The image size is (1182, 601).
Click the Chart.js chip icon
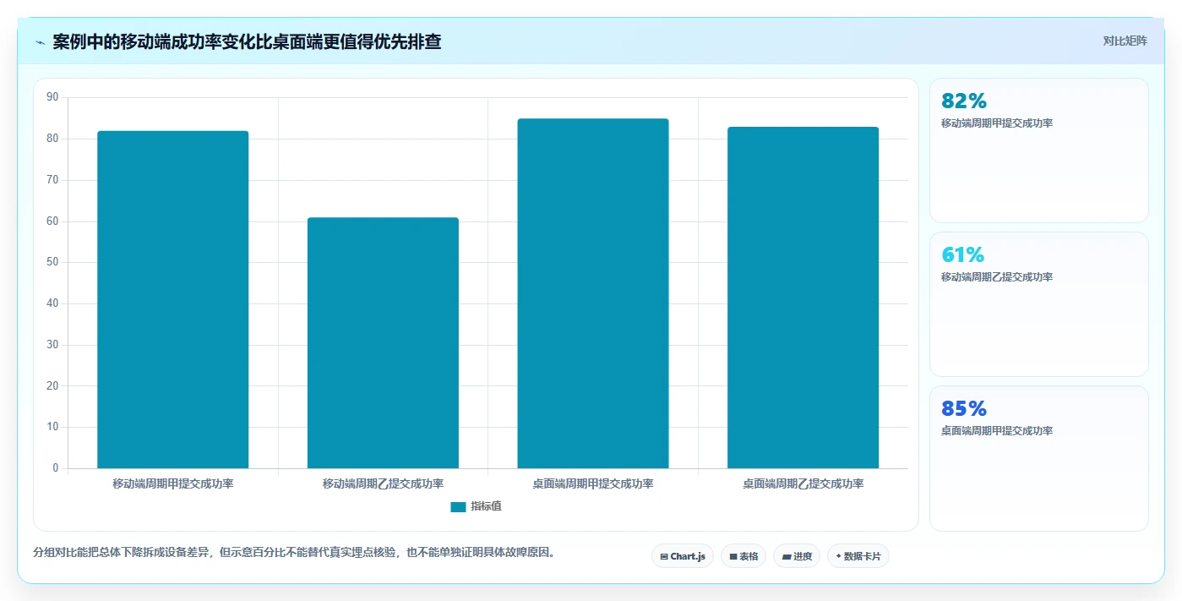coord(664,556)
